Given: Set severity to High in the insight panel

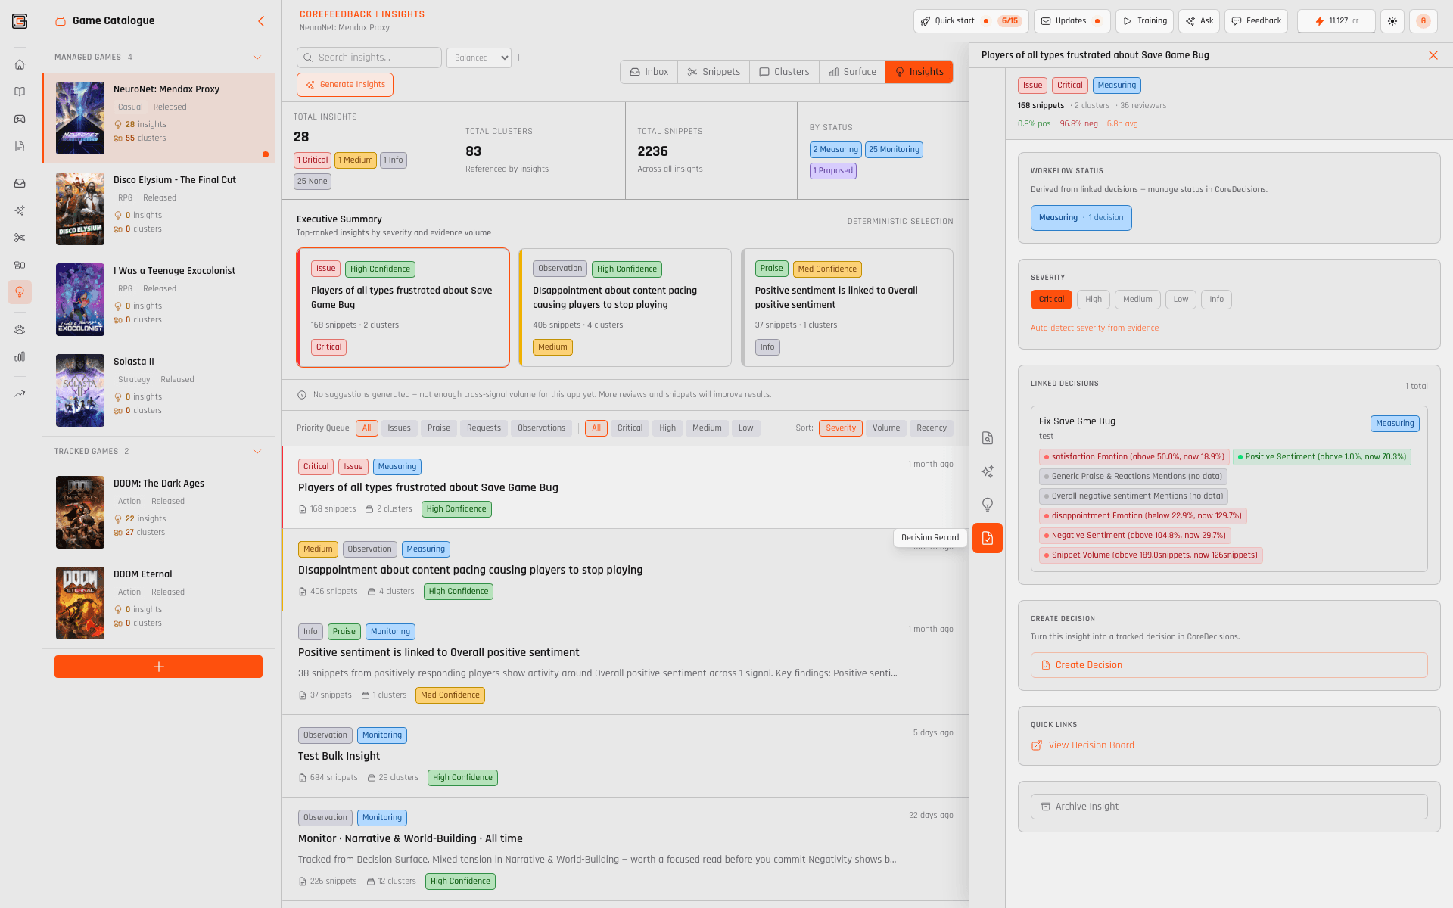Looking at the screenshot, I should tap(1093, 300).
